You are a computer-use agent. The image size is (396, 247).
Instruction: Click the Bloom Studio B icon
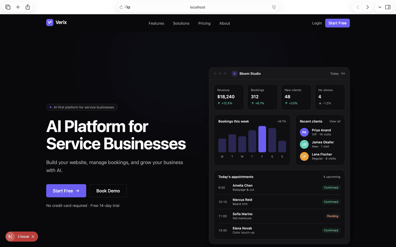234,74
